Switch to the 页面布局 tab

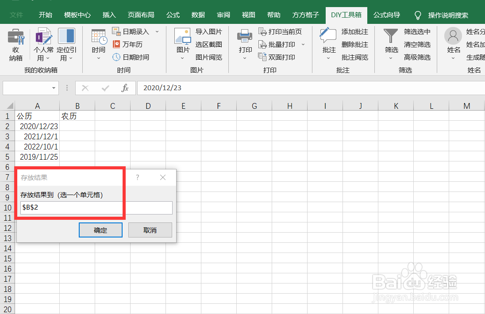(141, 15)
